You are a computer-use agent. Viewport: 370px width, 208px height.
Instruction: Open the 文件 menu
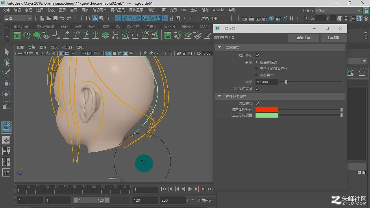(x=6, y=10)
